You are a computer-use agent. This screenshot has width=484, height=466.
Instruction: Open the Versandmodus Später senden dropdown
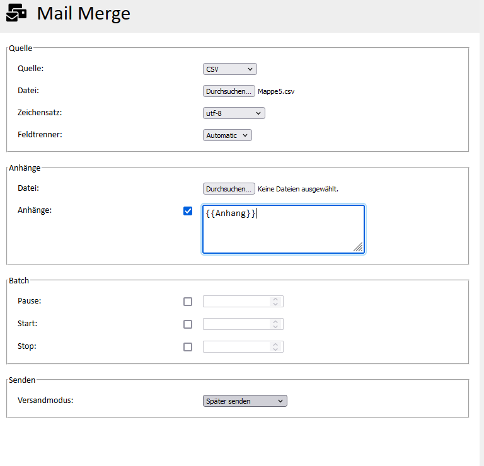[245, 401]
